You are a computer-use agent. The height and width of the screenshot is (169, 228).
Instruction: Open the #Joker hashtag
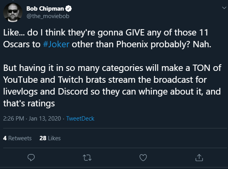click(56, 44)
